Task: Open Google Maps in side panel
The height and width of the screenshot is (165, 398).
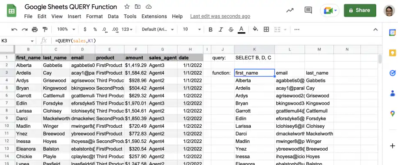Action: 392,113
